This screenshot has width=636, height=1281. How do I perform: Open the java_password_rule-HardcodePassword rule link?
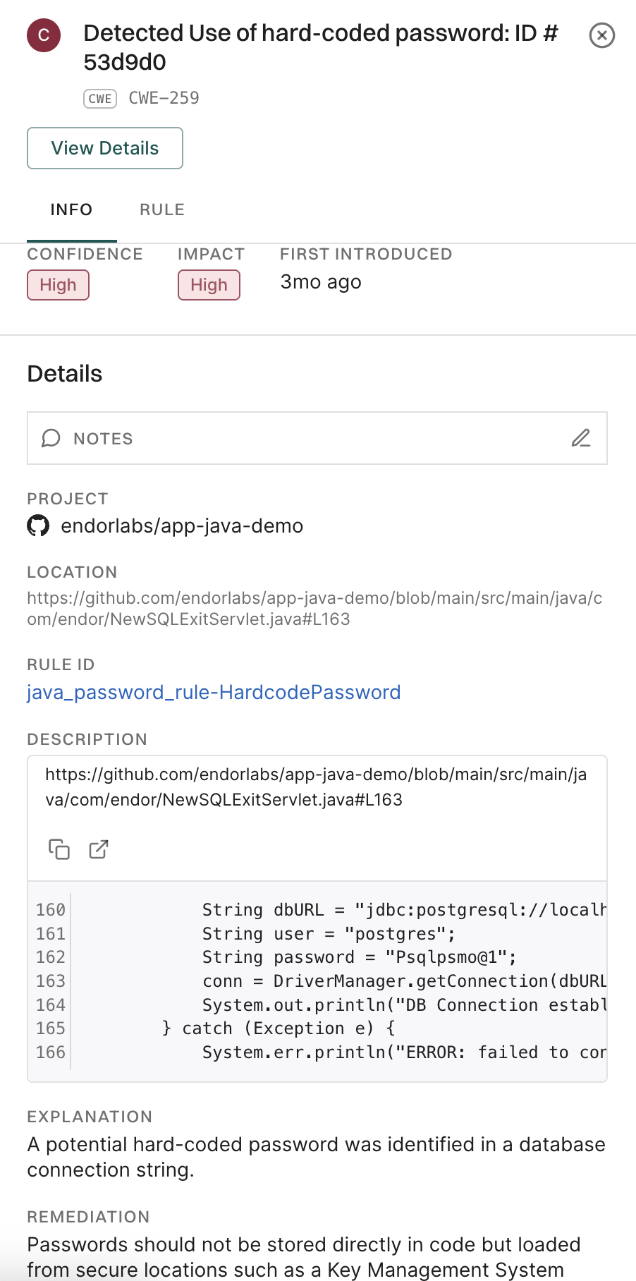tap(214, 692)
